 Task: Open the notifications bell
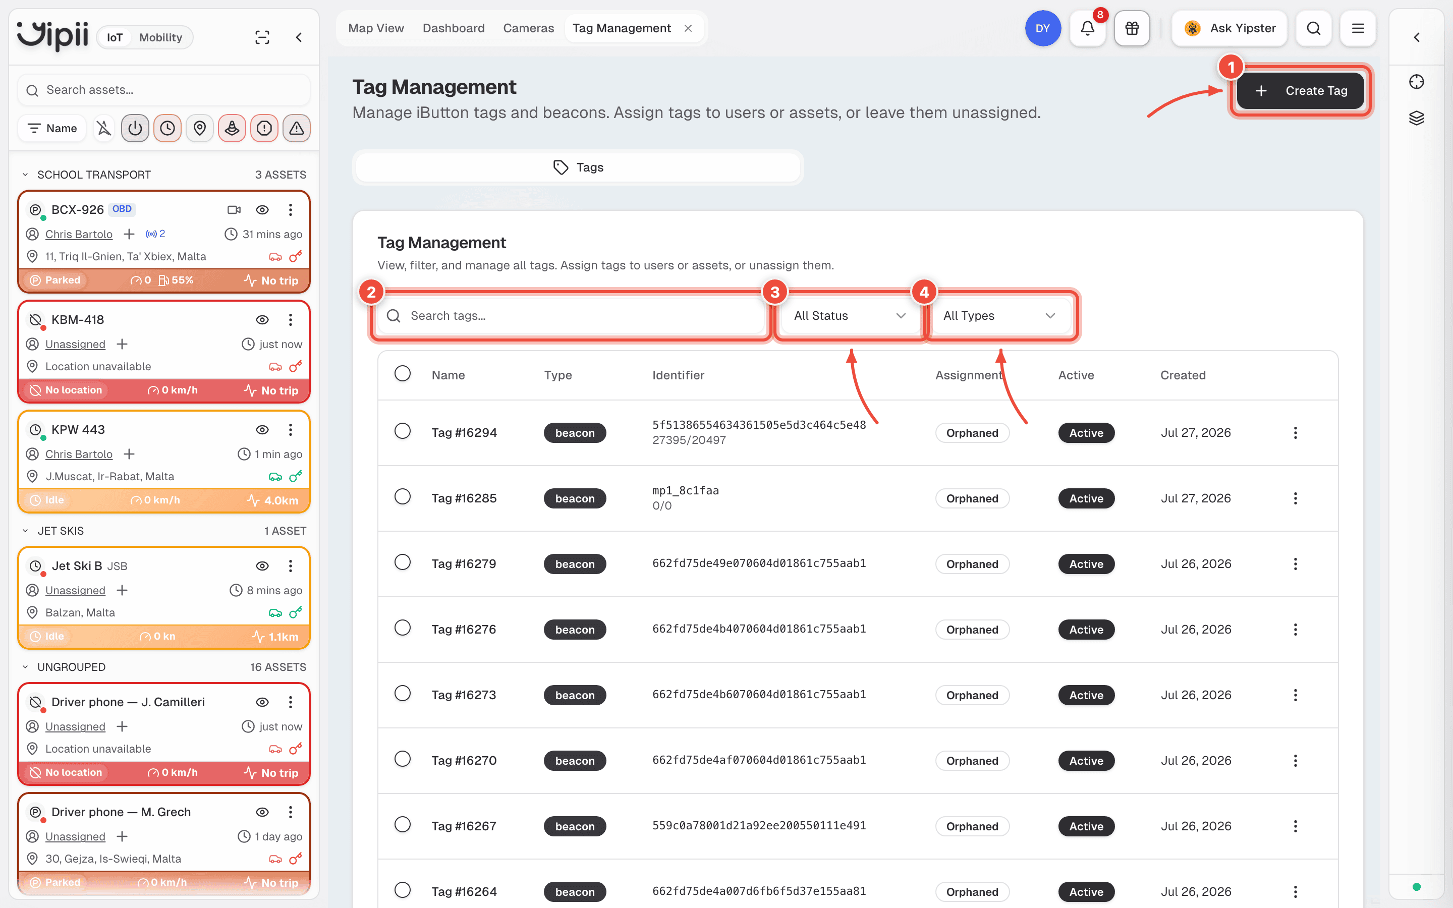click(1087, 28)
